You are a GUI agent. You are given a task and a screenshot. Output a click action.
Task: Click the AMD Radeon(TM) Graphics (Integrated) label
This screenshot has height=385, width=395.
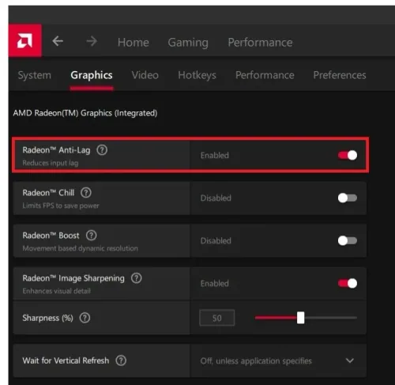pos(85,113)
